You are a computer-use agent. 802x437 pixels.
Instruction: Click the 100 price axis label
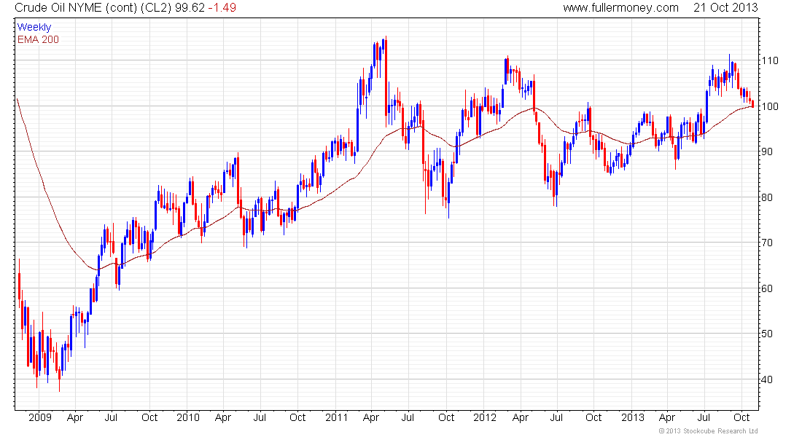click(x=770, y=106)
